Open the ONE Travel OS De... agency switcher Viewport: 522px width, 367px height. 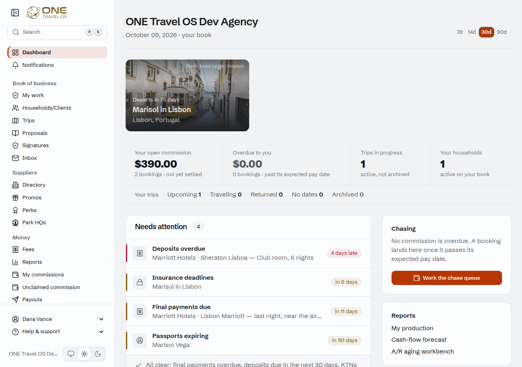[x=33, y=354]
